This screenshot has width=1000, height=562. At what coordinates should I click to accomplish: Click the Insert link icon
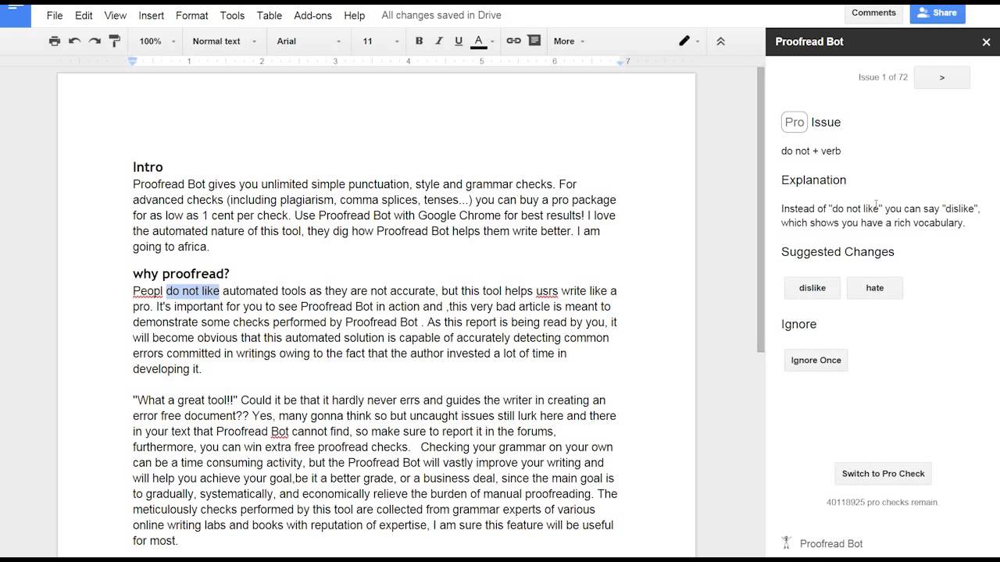513,41
